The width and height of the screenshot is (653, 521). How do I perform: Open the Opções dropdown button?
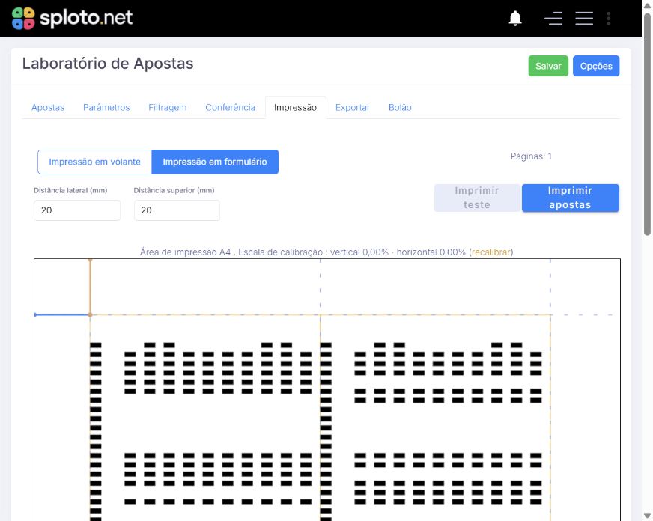(596, 66)
